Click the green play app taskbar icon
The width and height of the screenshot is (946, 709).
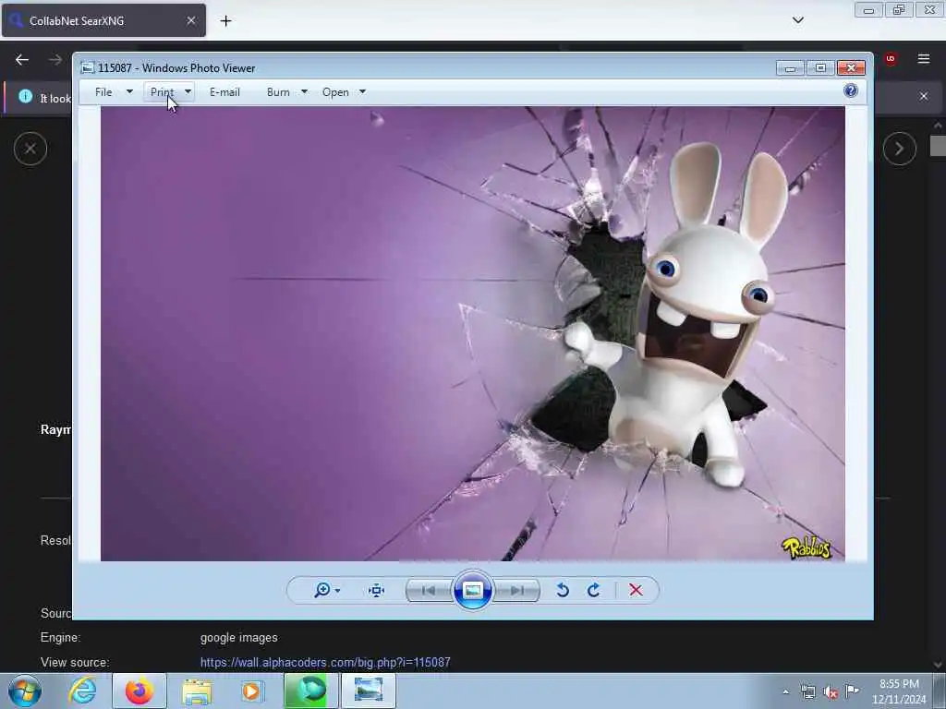309,691
